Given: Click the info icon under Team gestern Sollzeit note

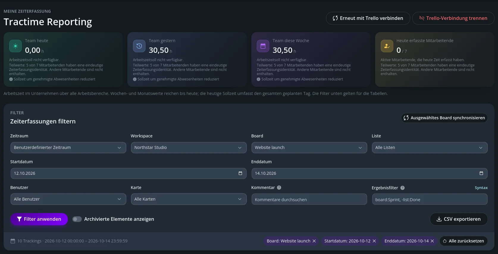Looking at the screenshot, I should (x=135, y=79).
